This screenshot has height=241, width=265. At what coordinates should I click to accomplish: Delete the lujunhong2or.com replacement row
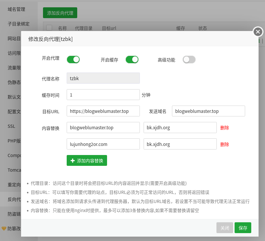pyautogui.click(x=224, y=144)
